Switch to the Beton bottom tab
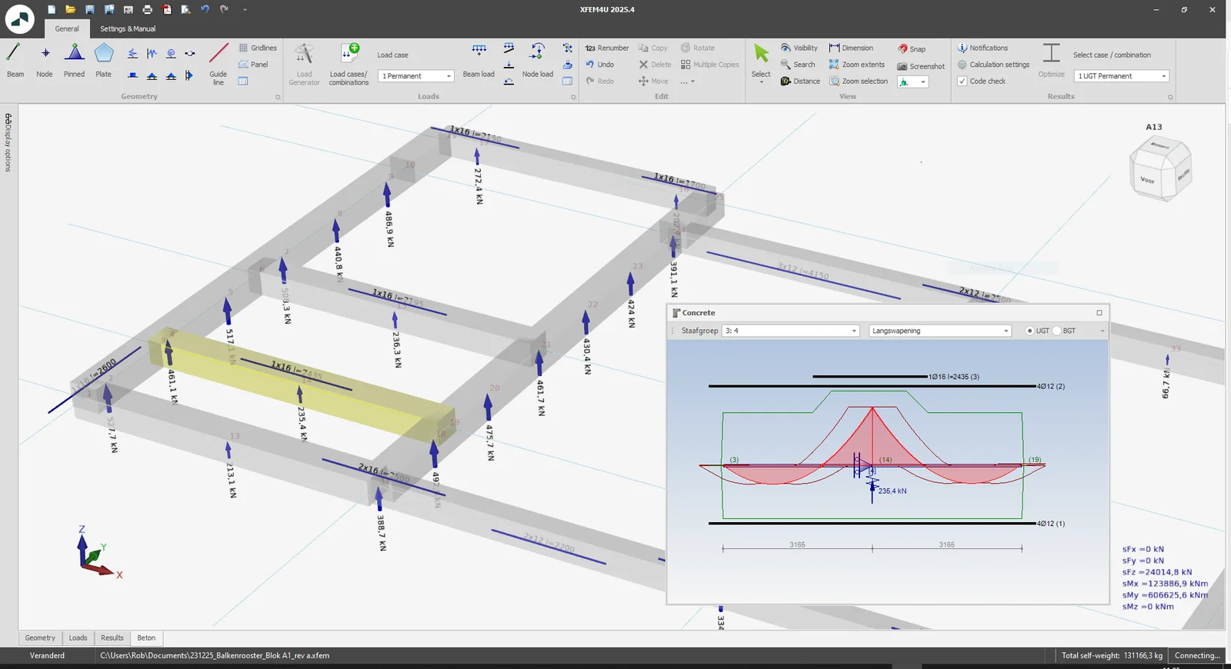This screenshot has width=1231, height=669. [x=146, y=638]
